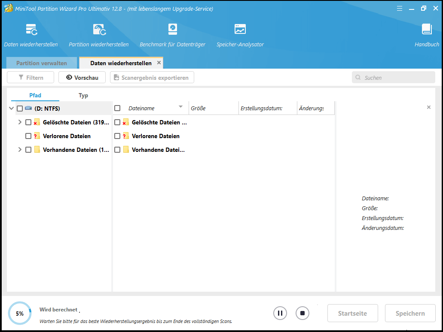Image resolution: width=443 pixels, height=332 pixels.
Task: Switch to Typ view tab
Action: [83, 95]
